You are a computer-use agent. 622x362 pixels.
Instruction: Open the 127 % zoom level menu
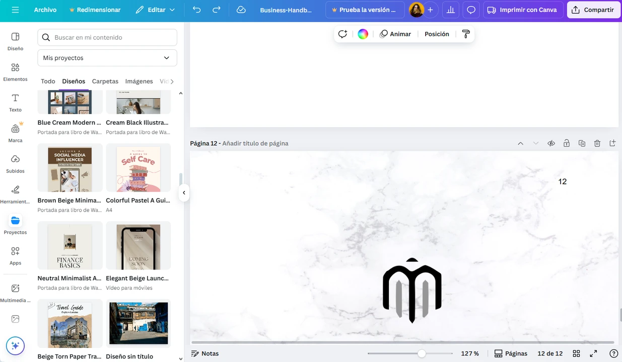[x=470, y=353]
